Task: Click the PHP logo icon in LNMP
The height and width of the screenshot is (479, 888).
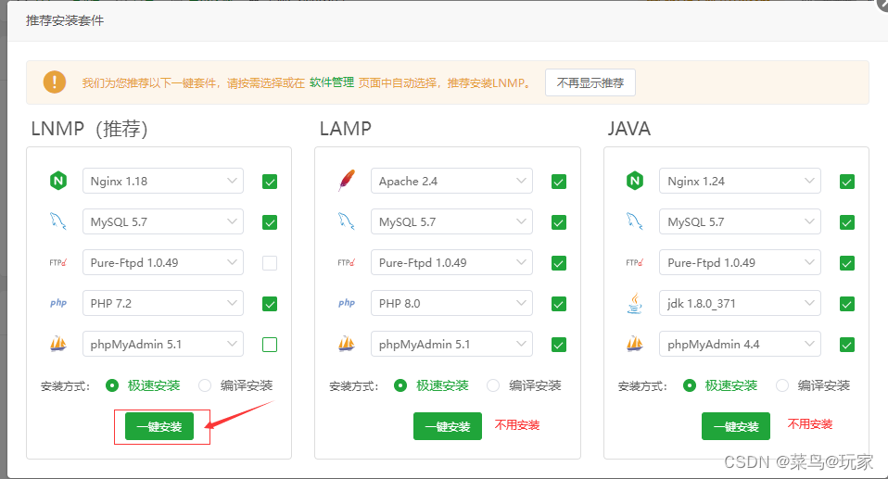Action: click(x=58, y=304)
